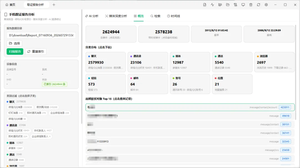Click the 已索引 2624944 条 status badge
Image resolution: width=300 pixels, height=168 pixels.
click(x=54, y=84)
